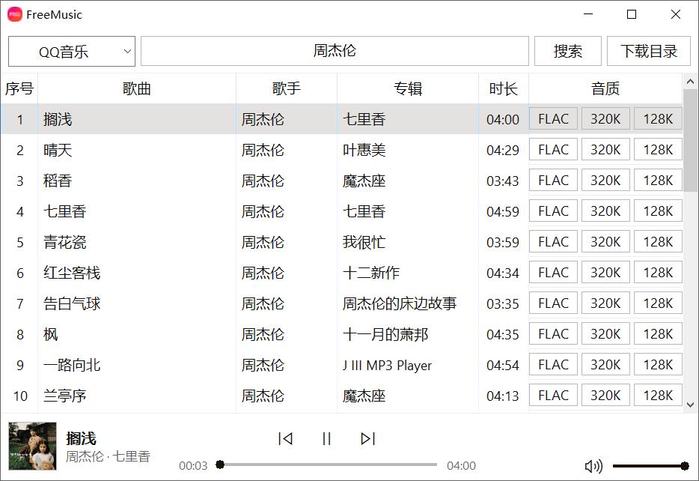Screen dimensions: 699x481
Task: Download 七里香 song in 320K quality
Action: tap(605, 211)
